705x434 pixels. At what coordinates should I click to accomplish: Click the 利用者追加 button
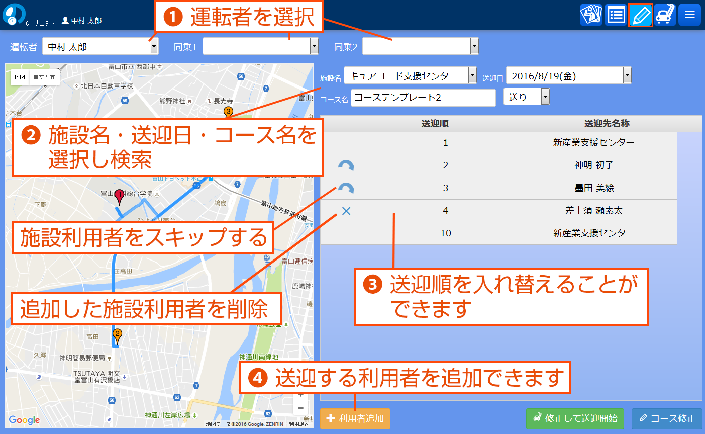pos(355,418)
